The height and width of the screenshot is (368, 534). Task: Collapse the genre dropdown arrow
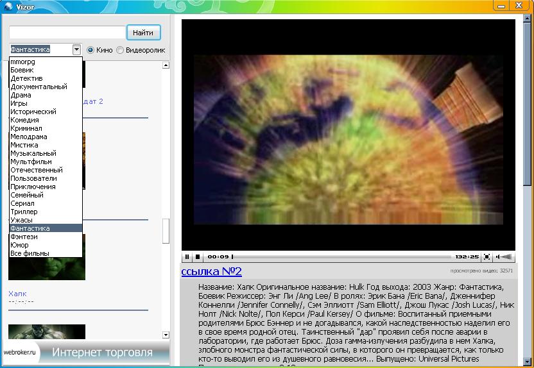tap(76, 49)
